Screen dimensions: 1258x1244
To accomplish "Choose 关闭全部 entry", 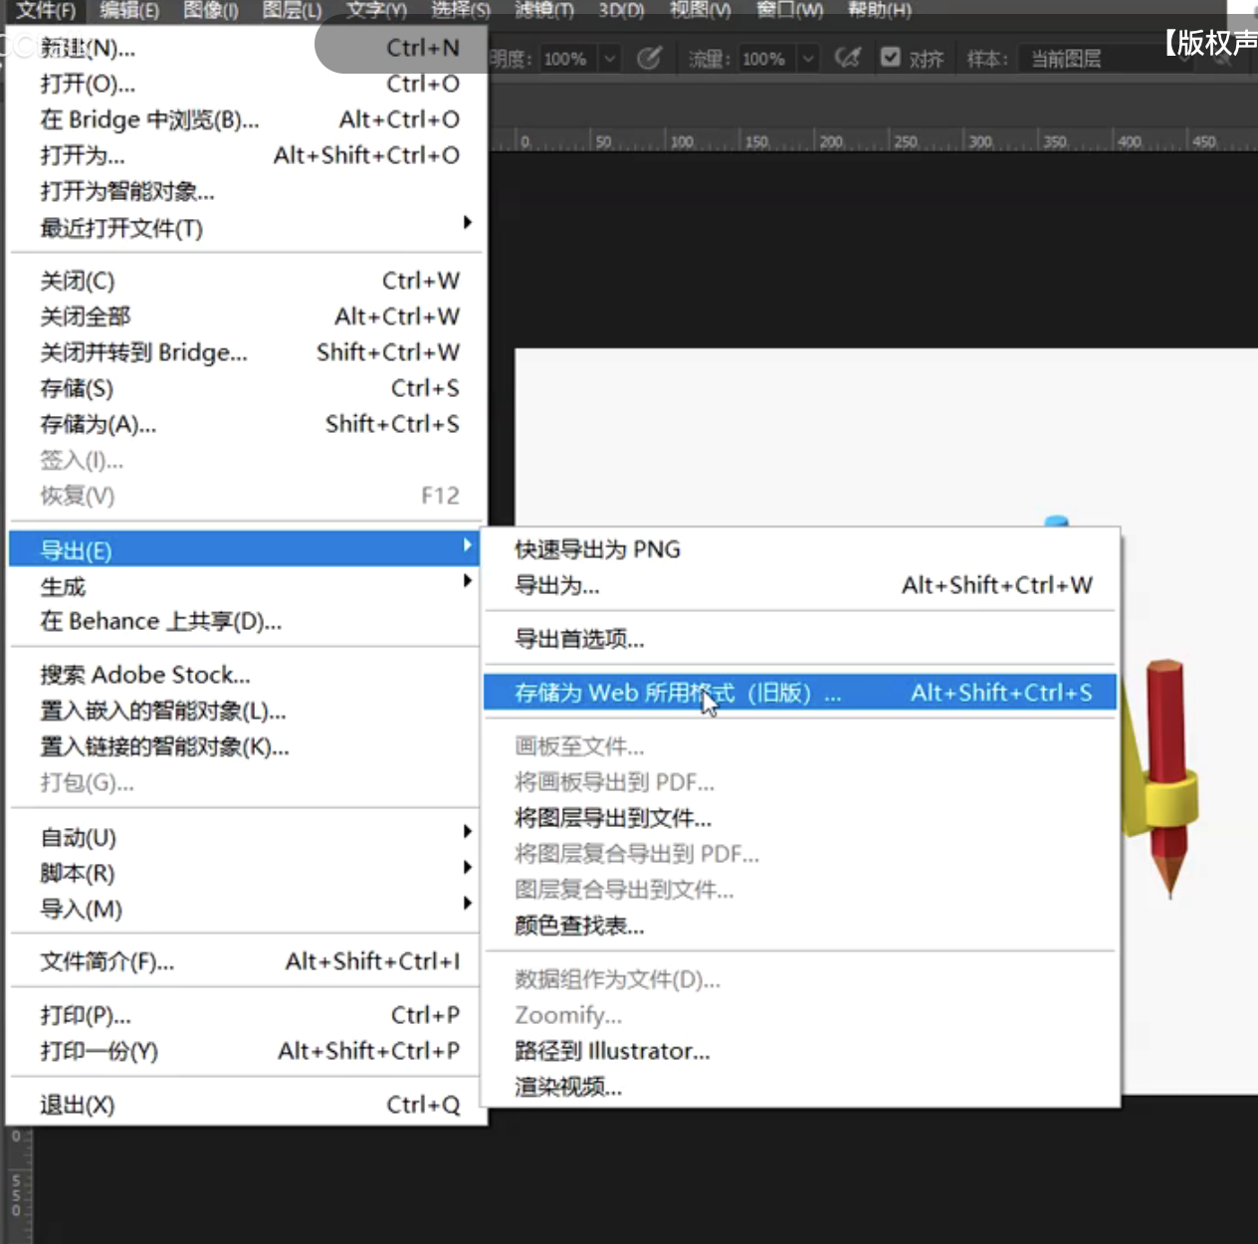I will [247, 316].
